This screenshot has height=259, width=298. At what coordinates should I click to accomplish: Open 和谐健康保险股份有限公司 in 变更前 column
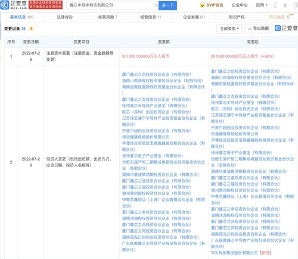[x=145, y=137]
